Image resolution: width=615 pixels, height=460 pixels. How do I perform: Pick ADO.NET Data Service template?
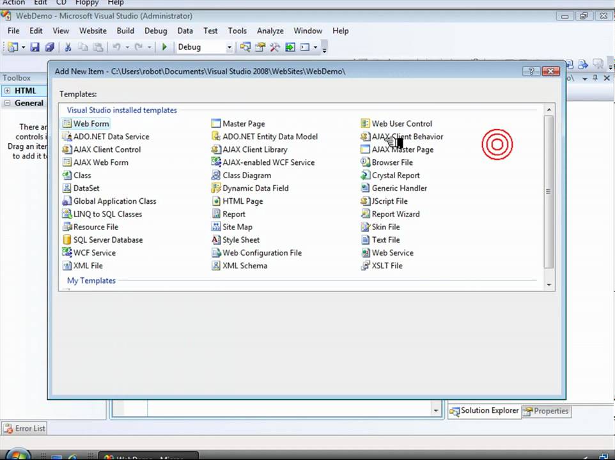105,136
